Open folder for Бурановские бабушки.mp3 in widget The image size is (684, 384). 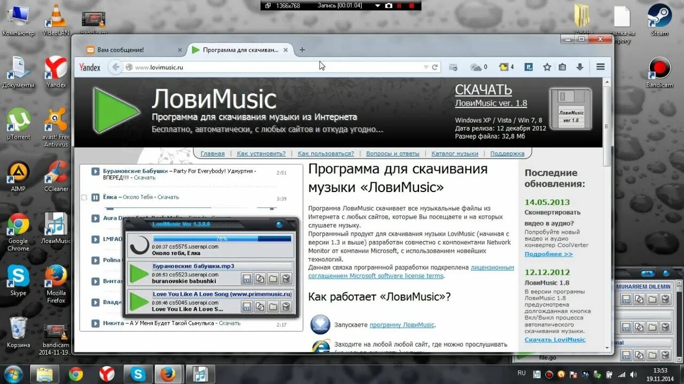tap(273, 278)
